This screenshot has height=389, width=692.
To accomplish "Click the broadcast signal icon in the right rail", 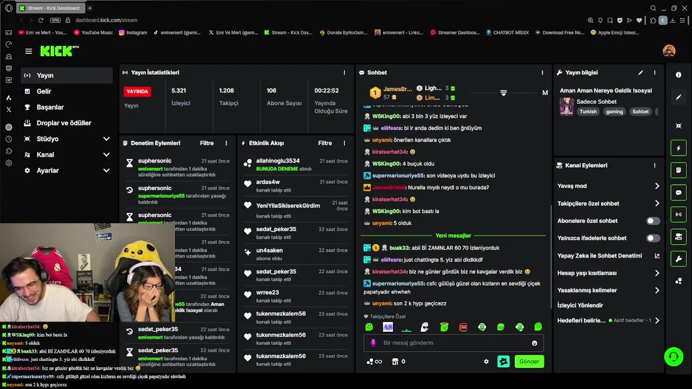I will pyautogui.click(x=678, y=214).
